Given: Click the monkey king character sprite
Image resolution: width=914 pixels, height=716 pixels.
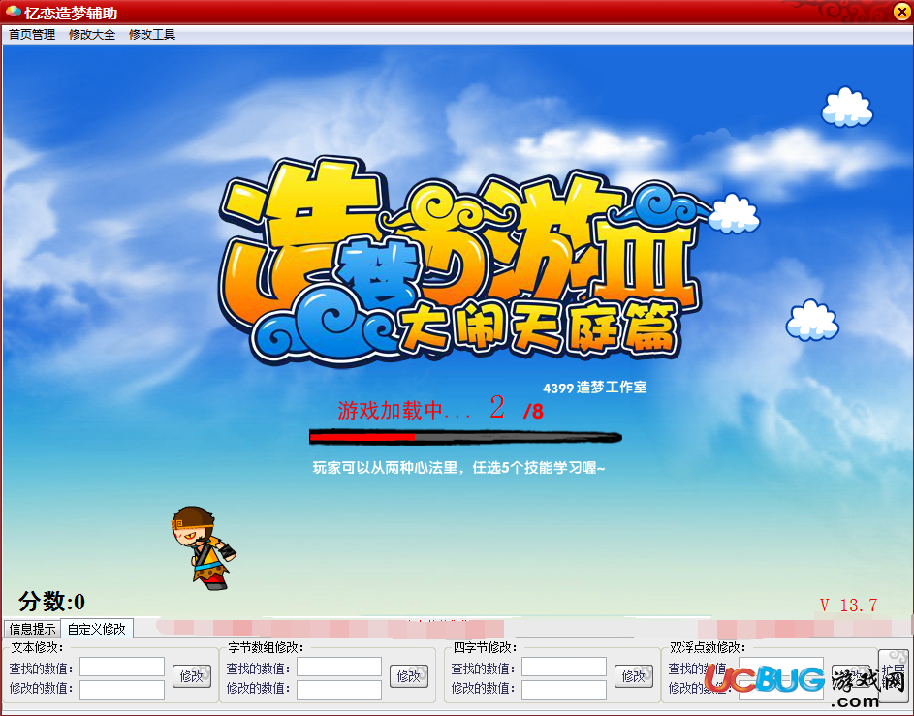Looking at the screenshot, I should click(204, 547).
